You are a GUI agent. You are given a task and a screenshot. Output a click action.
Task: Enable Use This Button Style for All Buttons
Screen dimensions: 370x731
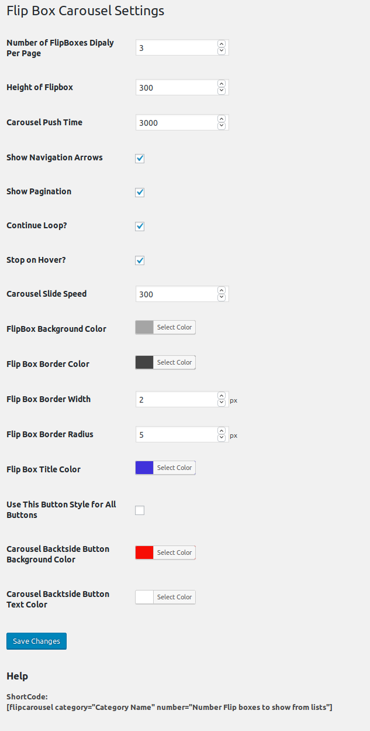pyautogui.click(x=140, y=510)
